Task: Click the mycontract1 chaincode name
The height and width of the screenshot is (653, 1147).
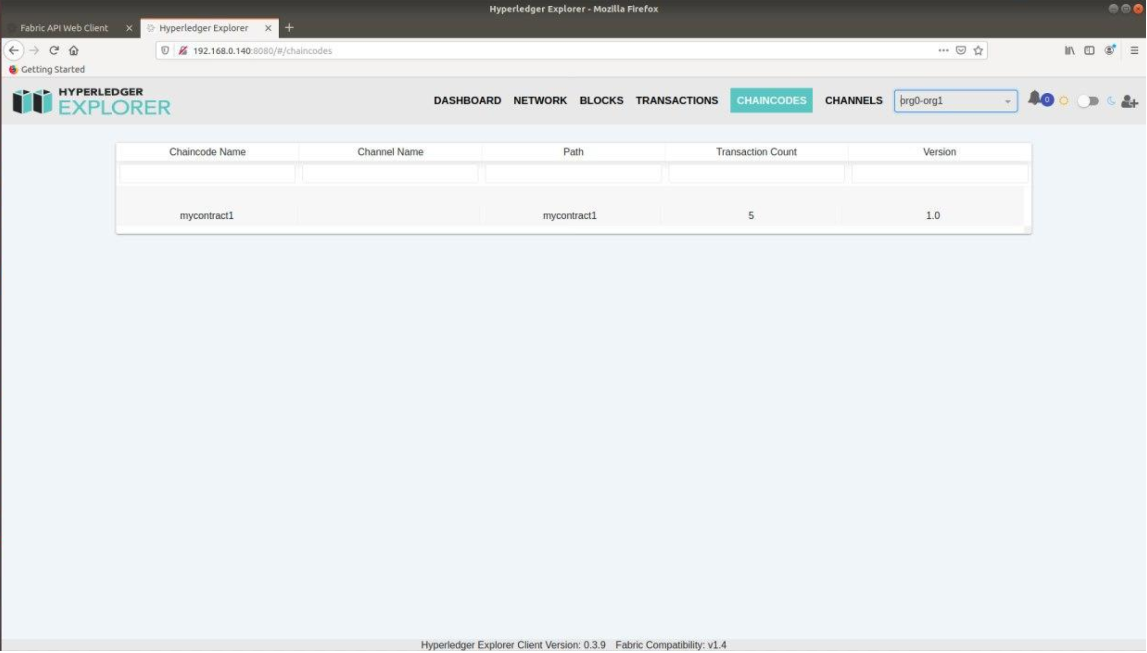Action: [207, 216]
